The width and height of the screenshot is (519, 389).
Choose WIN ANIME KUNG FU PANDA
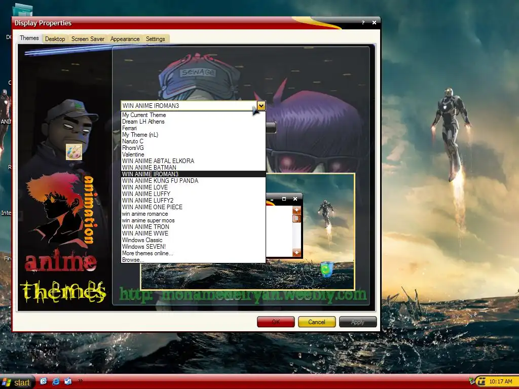(193, 181)
